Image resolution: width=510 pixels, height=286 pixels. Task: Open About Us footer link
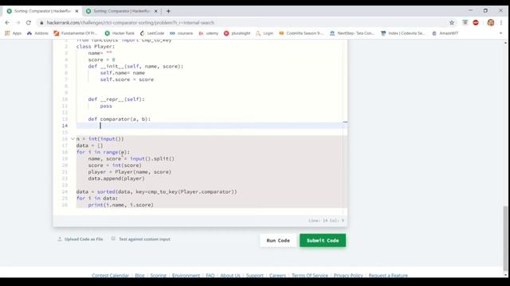point(230,276)
